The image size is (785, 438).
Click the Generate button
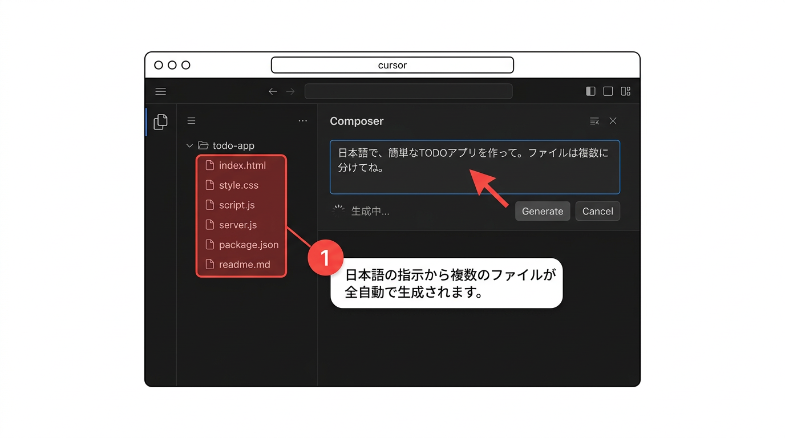coord(542,211)
